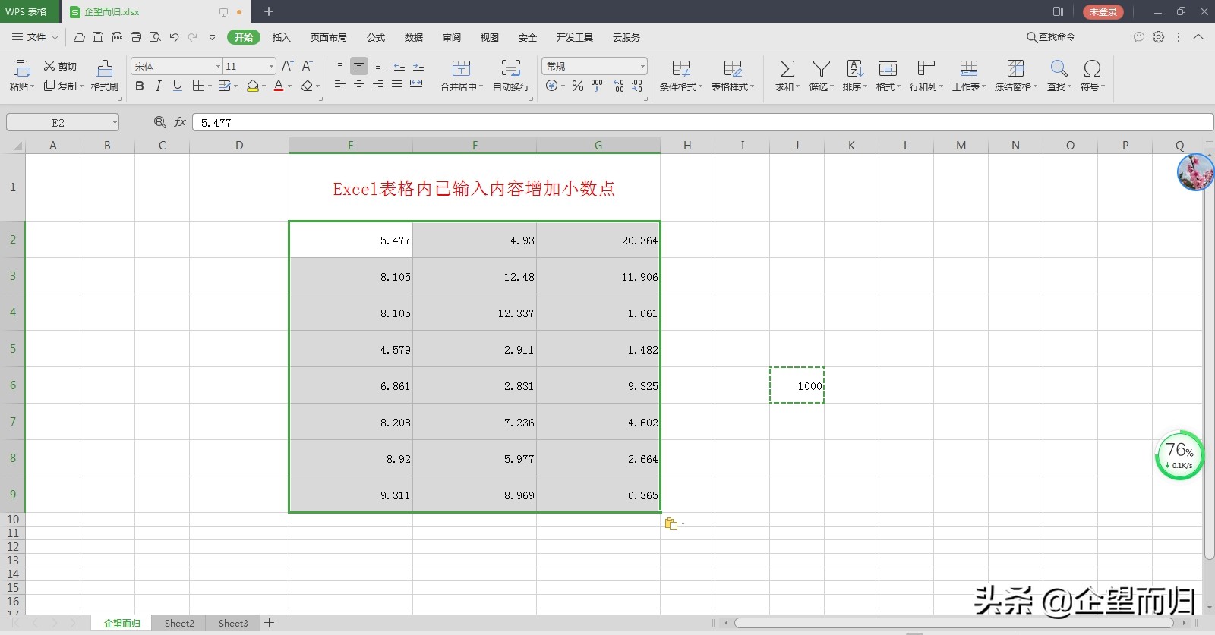Collapse the ribbon with the chevron

(1198, 36)
